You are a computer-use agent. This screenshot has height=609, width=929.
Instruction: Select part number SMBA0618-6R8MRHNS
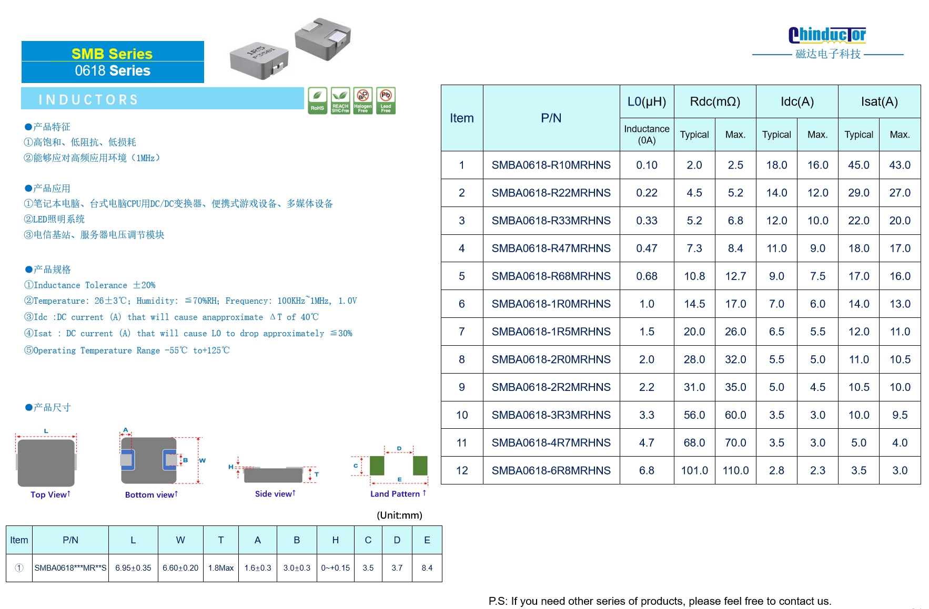pyautogui.click(x=551, y=471)
